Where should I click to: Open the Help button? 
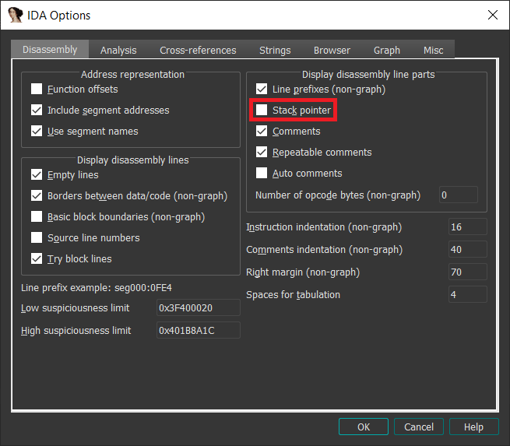click(x=474, y=427)
